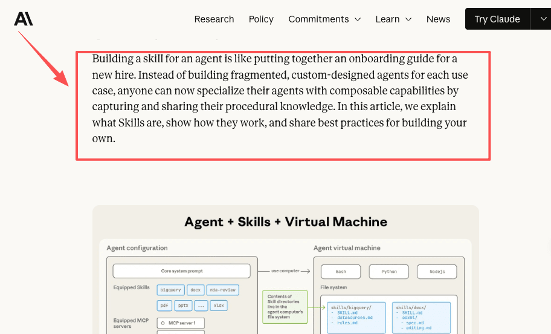The width and height of the screenshot is (551, 334).
Task: Click the 'bigquery' skill chip
Action: click(170, 290)
